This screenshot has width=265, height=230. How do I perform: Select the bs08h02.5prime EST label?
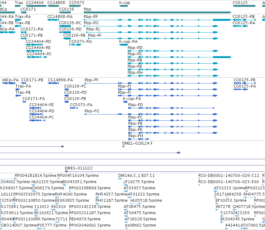point(140,225)
